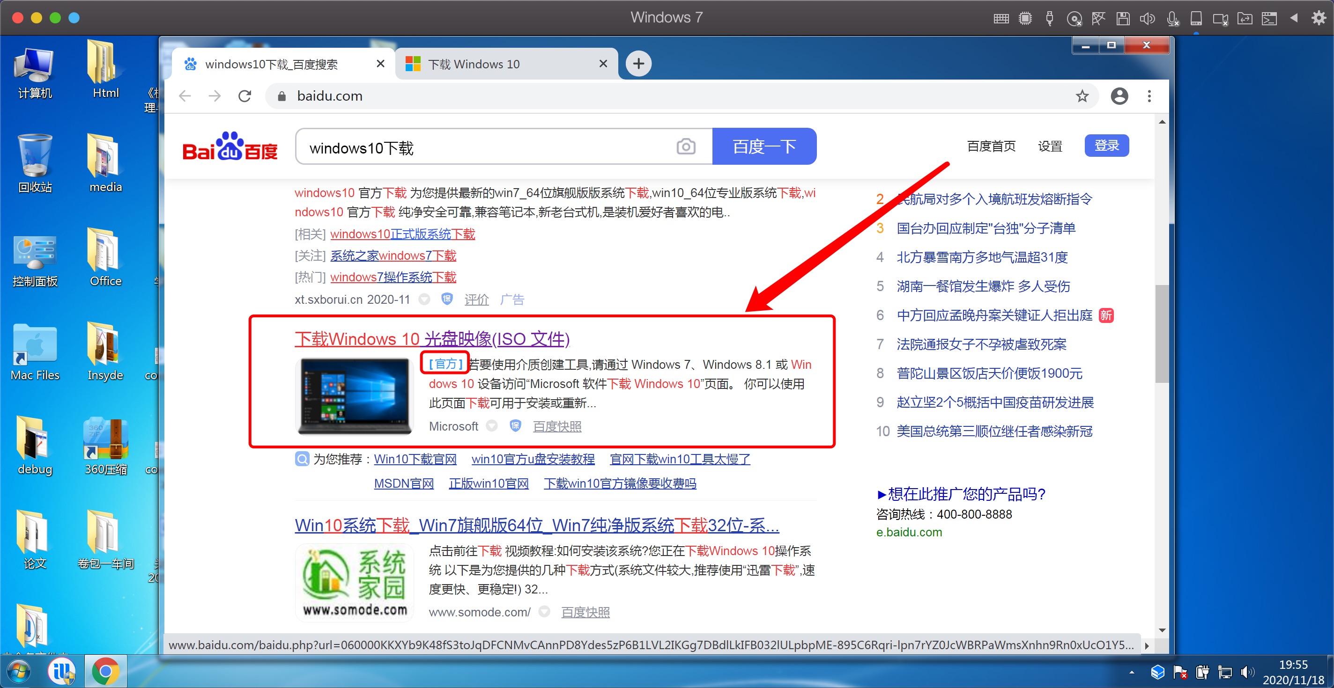Open the Insyde folder on desktop

point(105,353)
